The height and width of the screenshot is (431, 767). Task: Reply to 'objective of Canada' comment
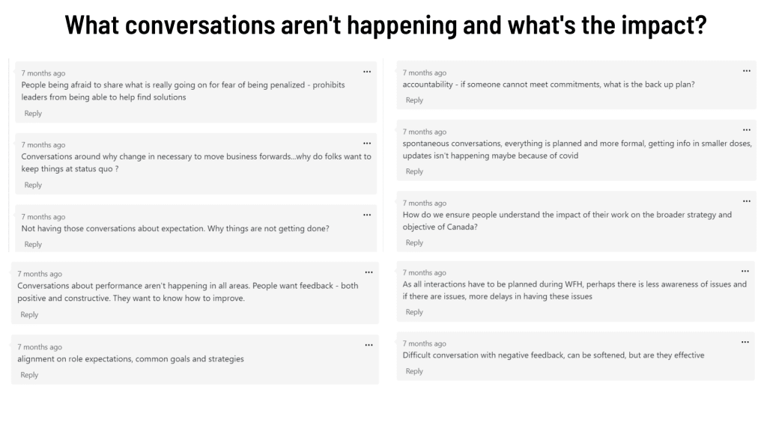click(414, 242)
